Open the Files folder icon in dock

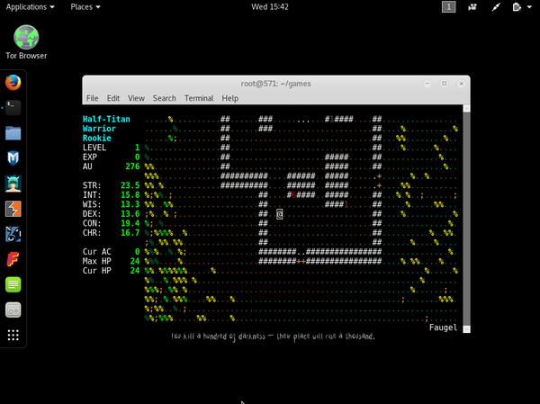coord(13,133)
